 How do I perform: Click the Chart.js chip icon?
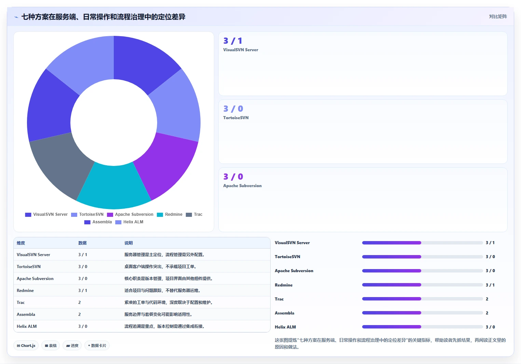(18, 346)
